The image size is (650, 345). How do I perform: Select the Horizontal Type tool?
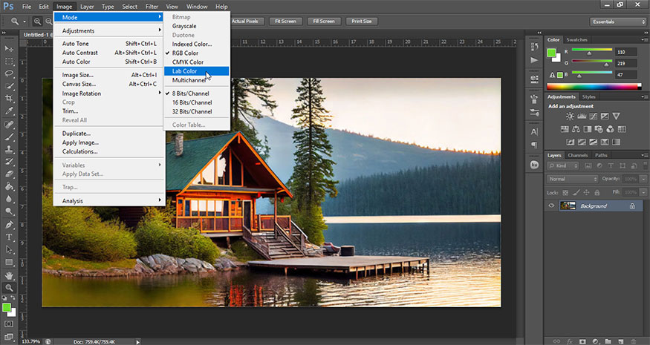(10, 237)
